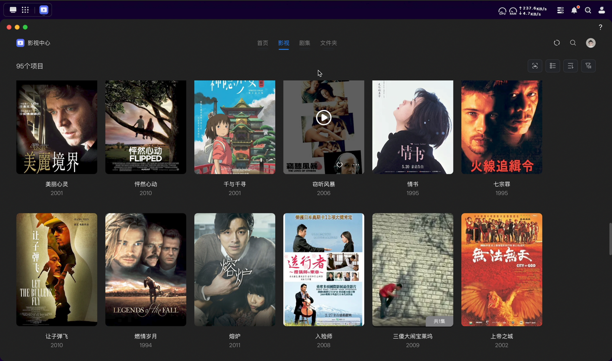
Task: Click the refresh library icon
Action: click(557, 43)
